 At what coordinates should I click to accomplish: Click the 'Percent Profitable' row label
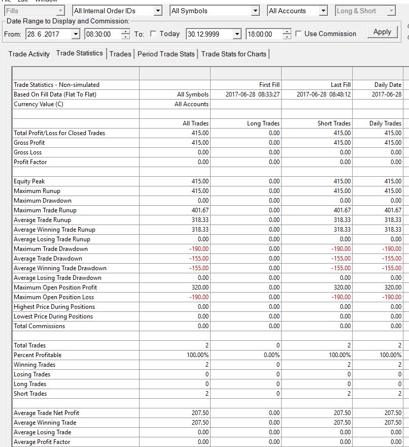click(x=38, y=355)
